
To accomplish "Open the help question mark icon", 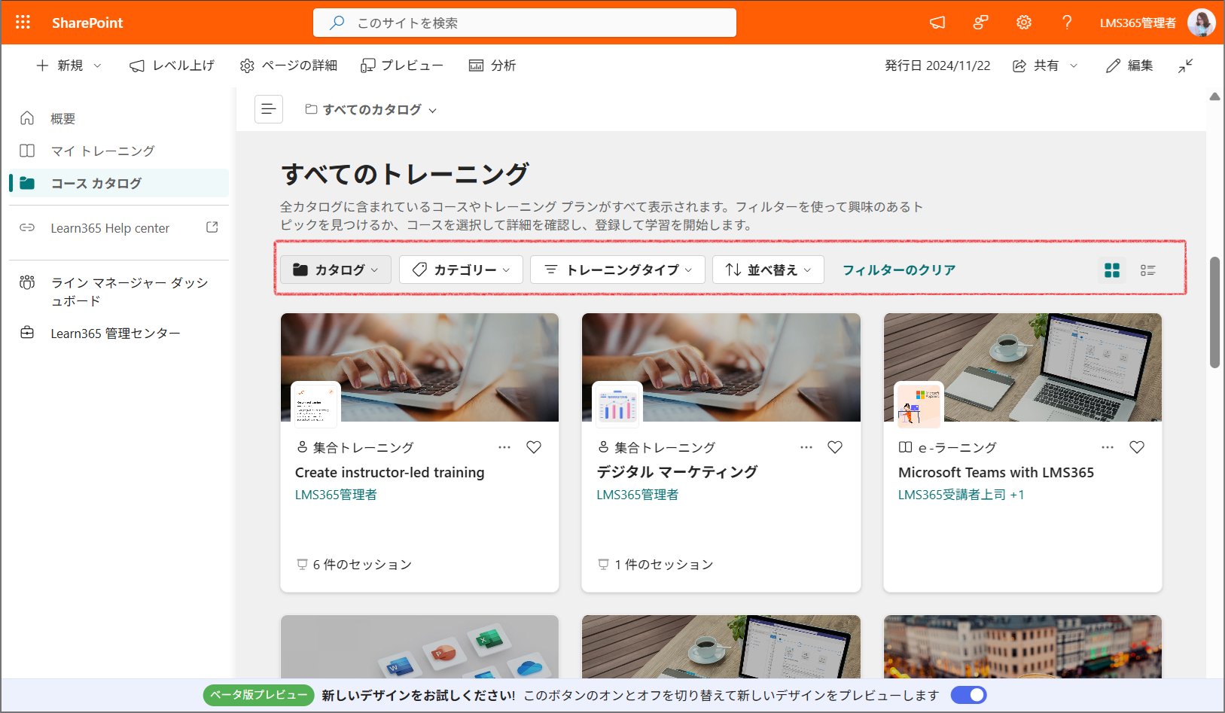I will [x=1067, y=23].
